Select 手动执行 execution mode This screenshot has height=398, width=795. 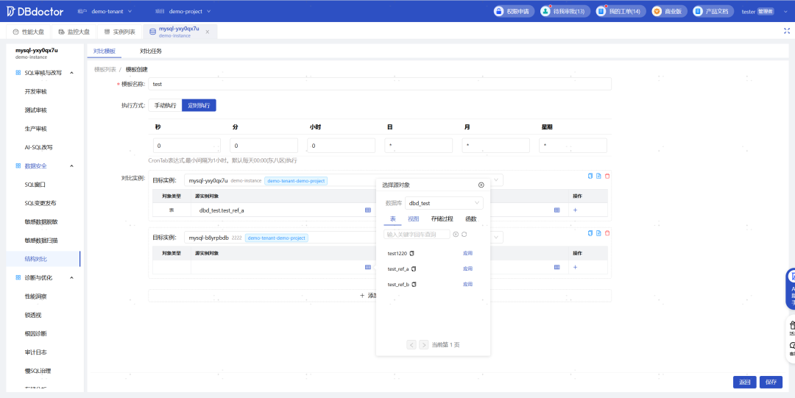pos(166,105)
